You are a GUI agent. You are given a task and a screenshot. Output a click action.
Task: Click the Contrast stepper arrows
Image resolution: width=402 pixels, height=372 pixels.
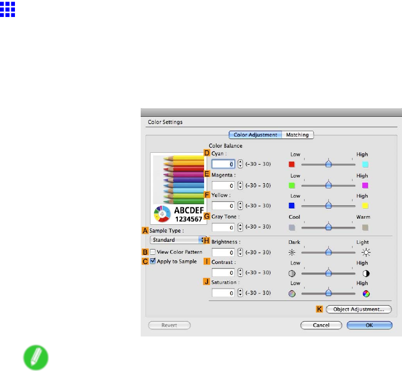pos(240,272)
